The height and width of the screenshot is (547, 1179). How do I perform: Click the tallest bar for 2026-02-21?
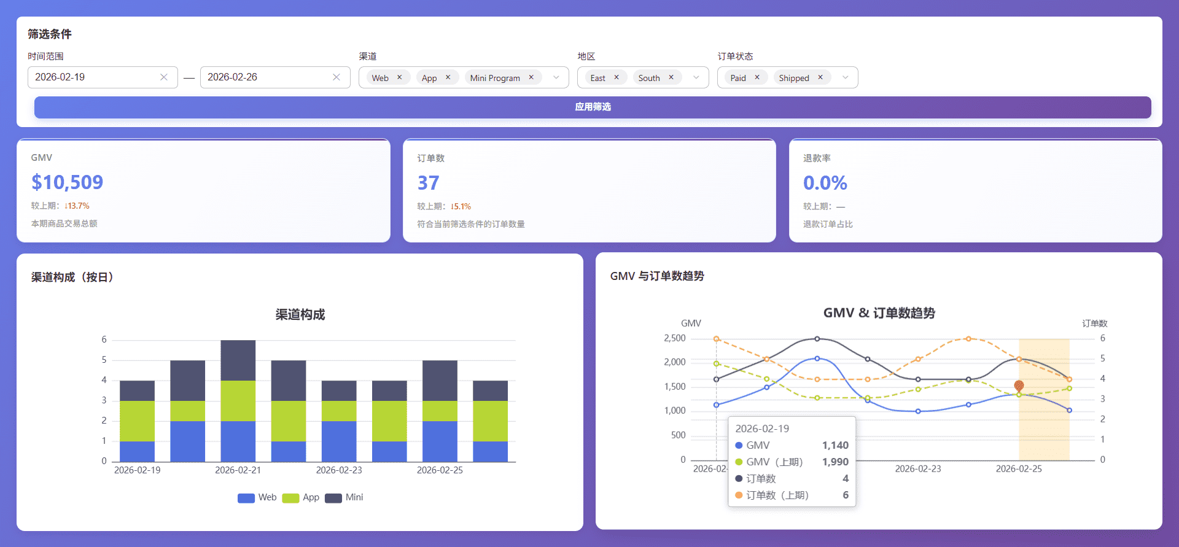click(238, 400)
